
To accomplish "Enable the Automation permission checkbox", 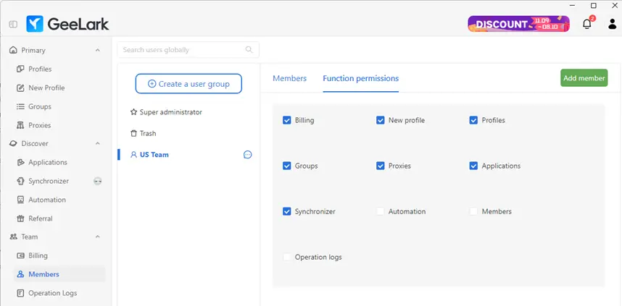I will [381, 211].
